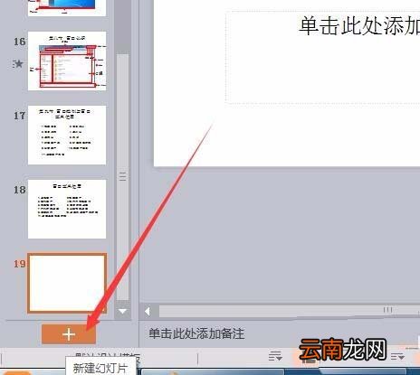Select slide 16 thumbnail

click(x=67, y=61)
